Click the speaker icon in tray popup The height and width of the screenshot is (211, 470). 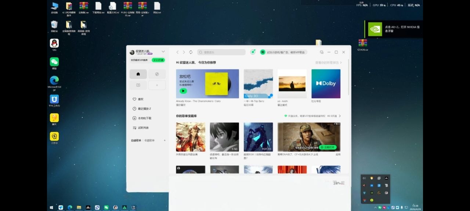pyautogui.click(x=364, y=178)
